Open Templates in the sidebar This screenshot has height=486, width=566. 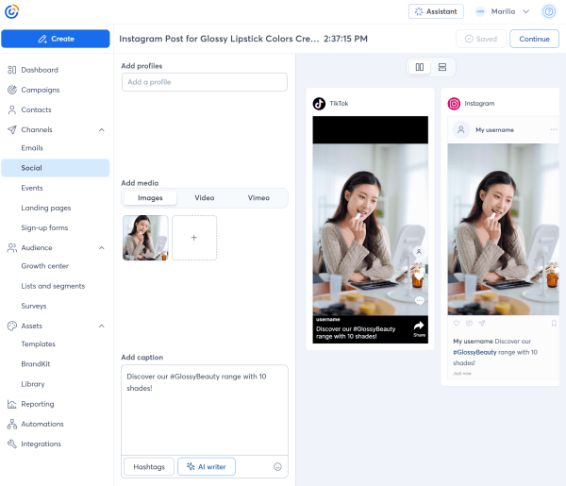pyautogui.click(x=39, y=344)
